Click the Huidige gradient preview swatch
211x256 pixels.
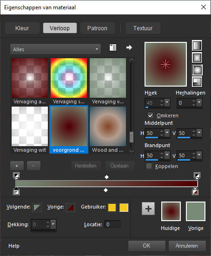coord(171,211)
